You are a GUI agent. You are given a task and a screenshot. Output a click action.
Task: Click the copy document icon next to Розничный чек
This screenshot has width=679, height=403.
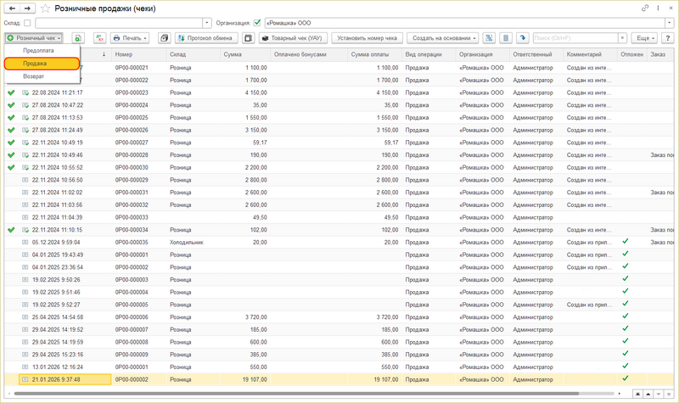[77, 38]
